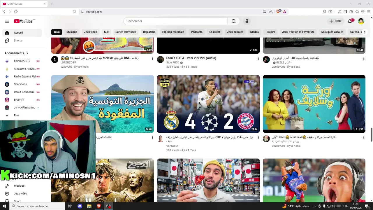
Task: Show hidden system tray icons
Action: click(315, 206)
